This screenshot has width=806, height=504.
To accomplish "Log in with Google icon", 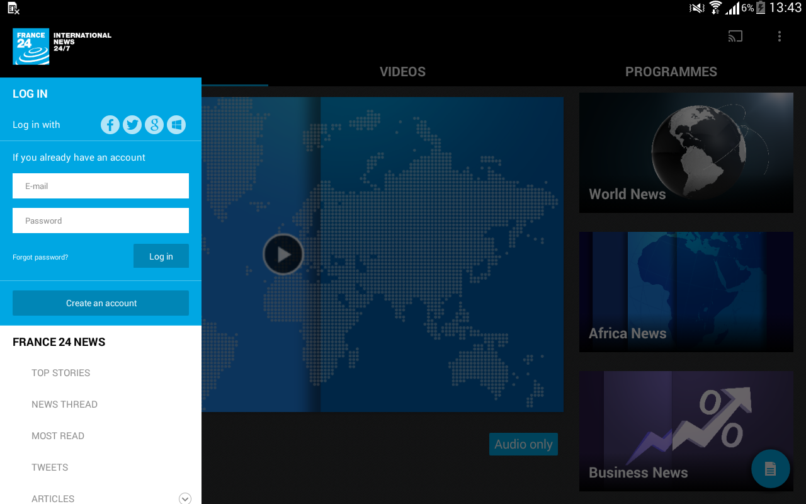I will 154,125.
